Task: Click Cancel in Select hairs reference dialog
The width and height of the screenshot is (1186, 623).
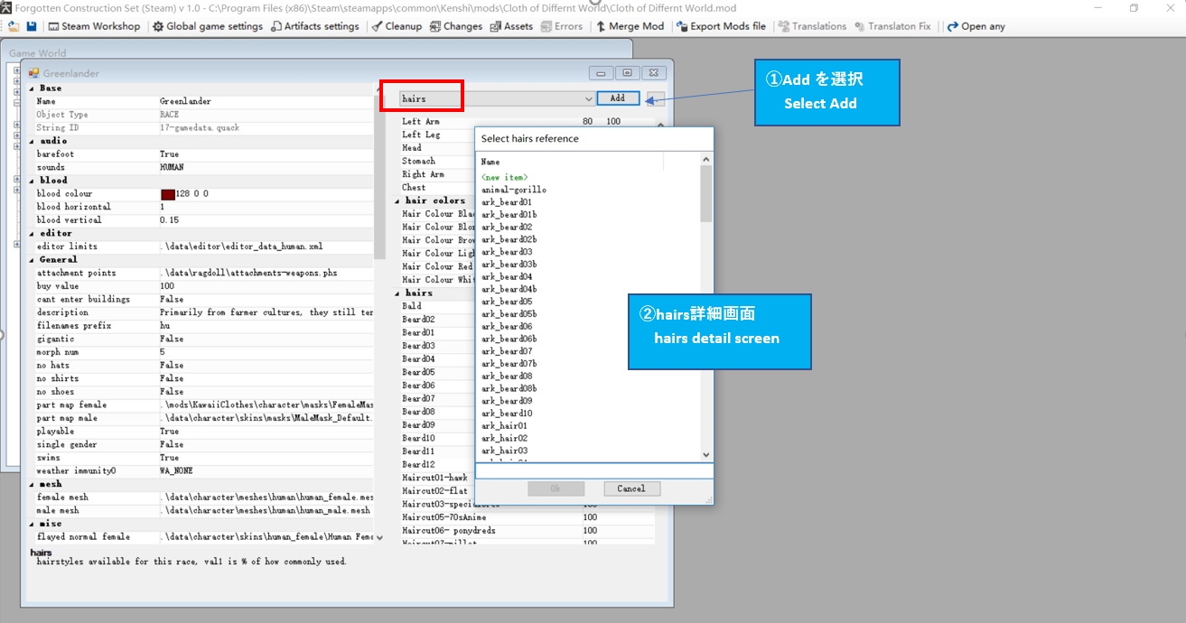Action: [630, 488]
